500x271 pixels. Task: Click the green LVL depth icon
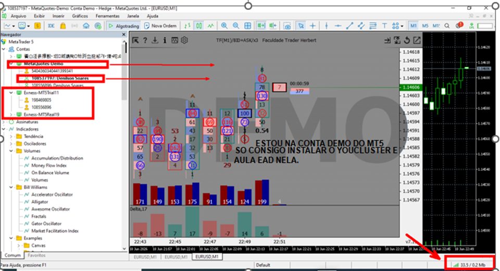pos(471,26)
